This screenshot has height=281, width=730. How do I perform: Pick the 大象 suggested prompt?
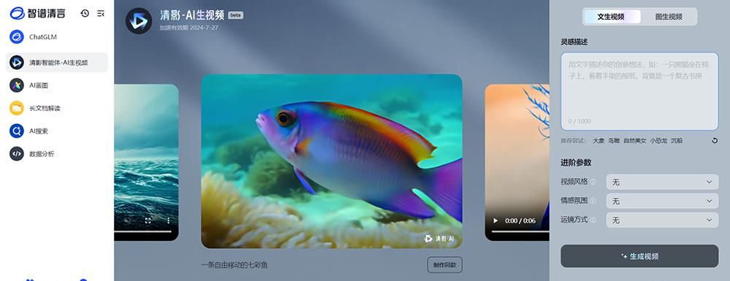pos(599,140)
